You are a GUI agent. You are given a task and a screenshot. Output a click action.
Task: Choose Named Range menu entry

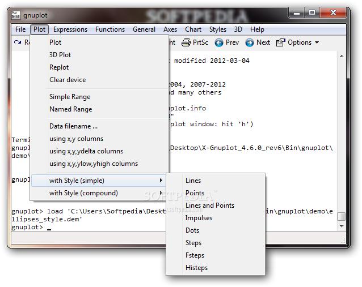[99, 109]
